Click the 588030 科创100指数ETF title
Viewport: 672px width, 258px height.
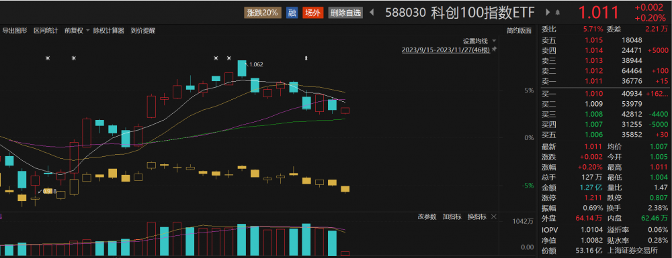point(460,13)
